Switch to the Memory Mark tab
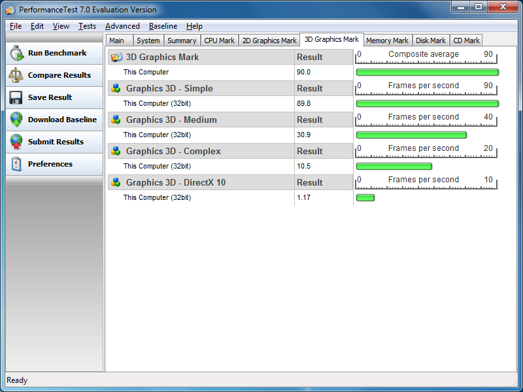 (x=387, y=41)
